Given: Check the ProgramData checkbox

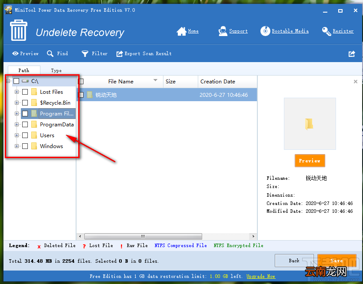Looking at the screenshot, I should pyautogui.click(x=25, y=125).
